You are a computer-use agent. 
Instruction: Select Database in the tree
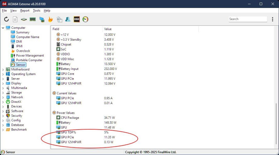pyautogui.click(x=17, y=125)
